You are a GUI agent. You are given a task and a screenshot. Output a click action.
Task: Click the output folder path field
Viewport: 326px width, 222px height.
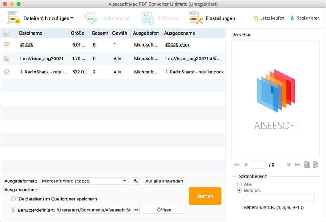93,210
